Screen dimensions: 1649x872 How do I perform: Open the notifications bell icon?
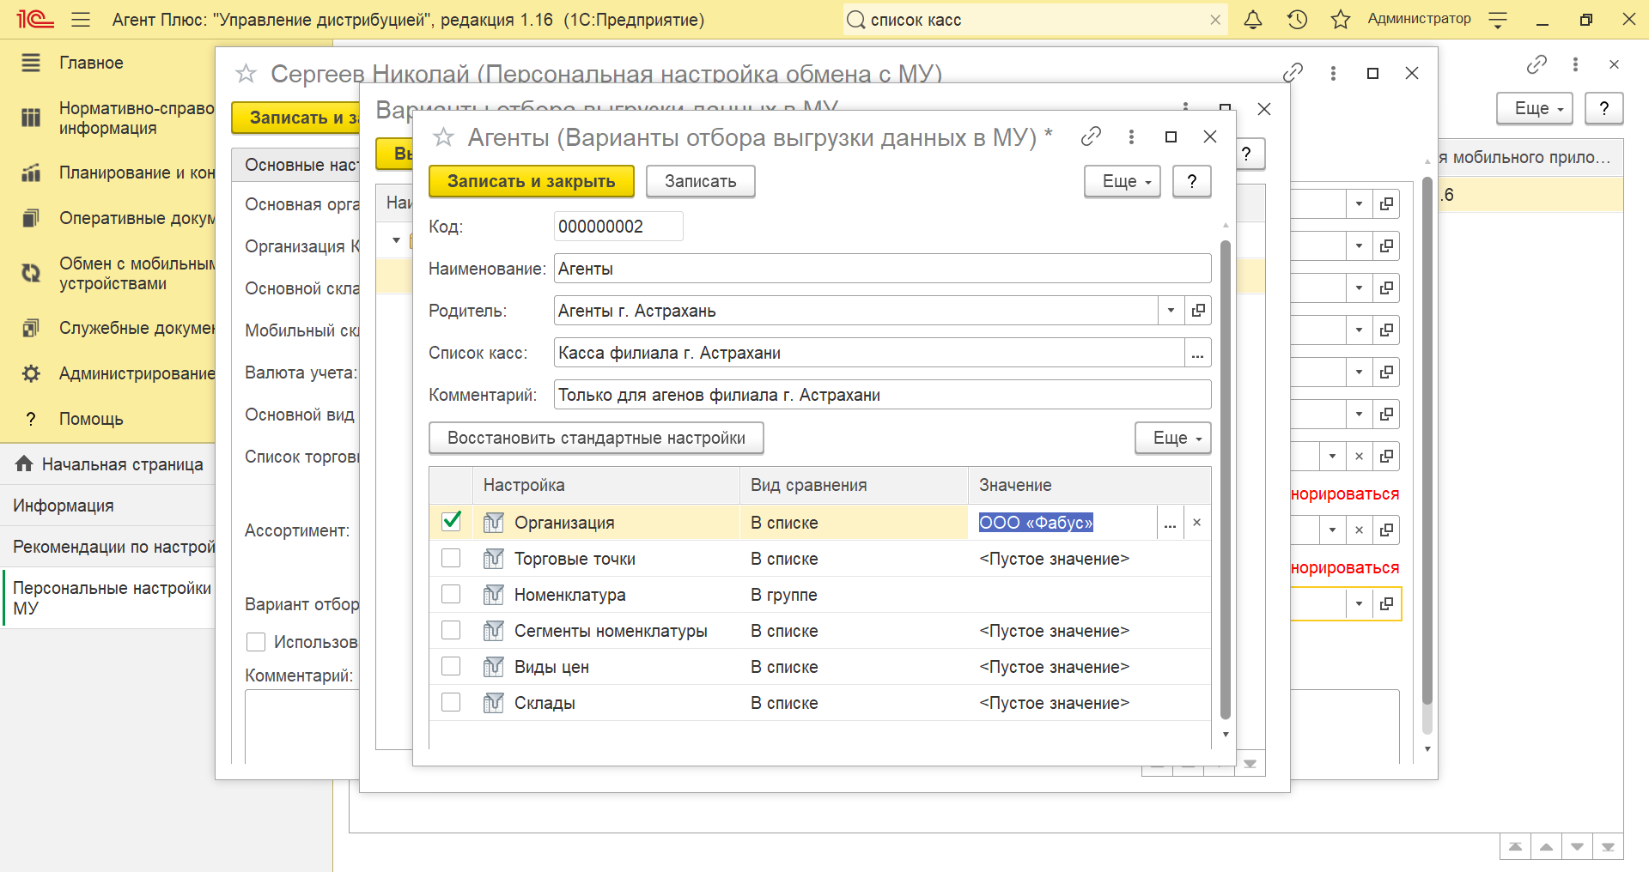tap(1253, 20)
